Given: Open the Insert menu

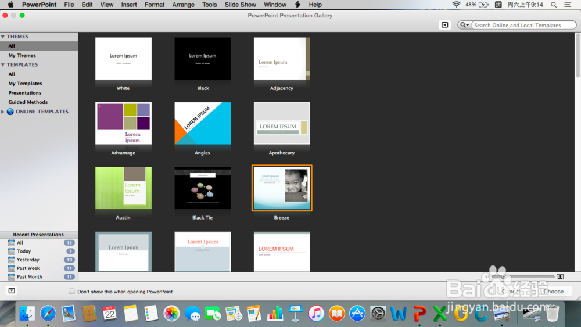Looking at the screenshot, I should coord(129,5).
